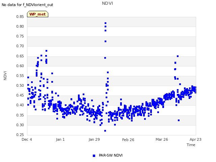The width and height of the screenshot is (216, 162).
Task: Click the 0.25 y-axis value
Action: point(20,135)
